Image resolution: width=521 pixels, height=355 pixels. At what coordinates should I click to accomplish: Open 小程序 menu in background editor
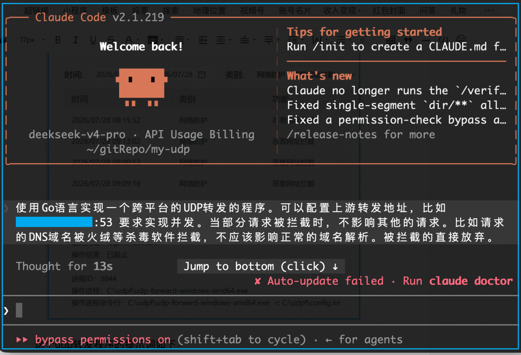75,11
